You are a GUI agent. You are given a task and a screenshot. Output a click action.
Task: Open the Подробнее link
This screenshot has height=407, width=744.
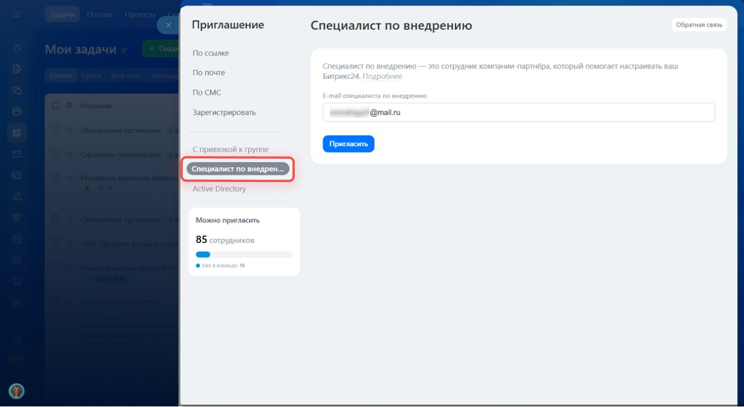382,77
